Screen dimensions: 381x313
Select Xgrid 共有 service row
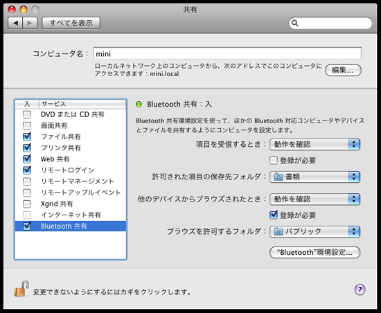(71, 204)
